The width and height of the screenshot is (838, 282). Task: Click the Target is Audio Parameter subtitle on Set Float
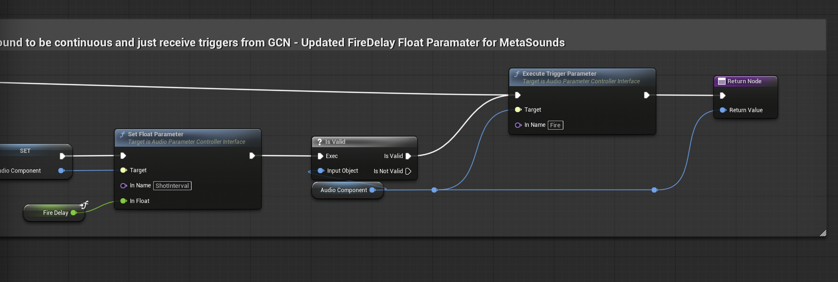pyautogui.click(x=186, y=142)
